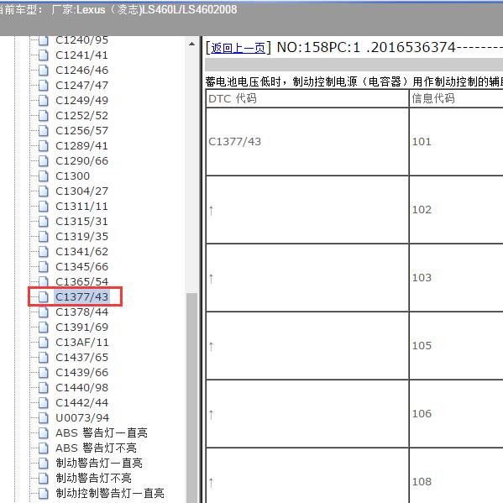
Task: Select the 制动警告灯不亮 entry
Action: coord(94,478)
